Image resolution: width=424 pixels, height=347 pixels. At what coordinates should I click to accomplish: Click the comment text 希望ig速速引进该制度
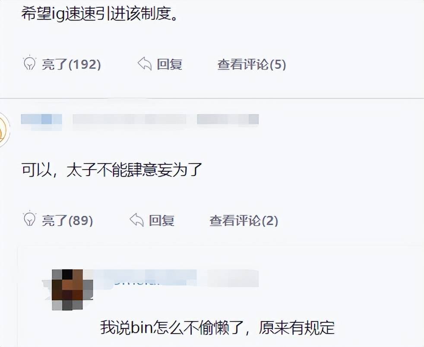(x=100, y=13)
